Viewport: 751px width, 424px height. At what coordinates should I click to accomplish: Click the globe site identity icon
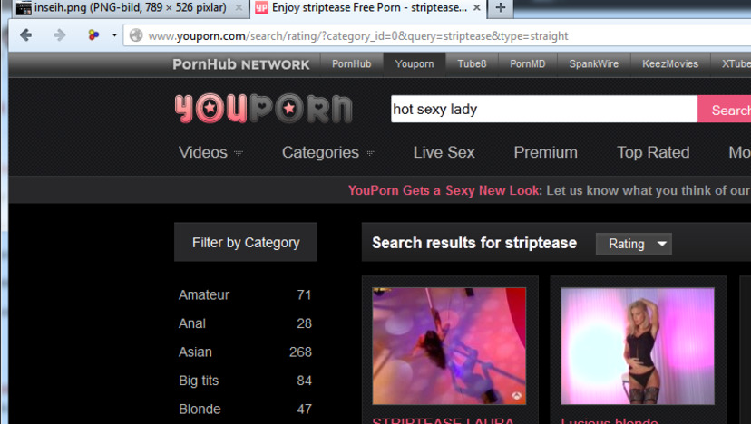pos(136,35)
